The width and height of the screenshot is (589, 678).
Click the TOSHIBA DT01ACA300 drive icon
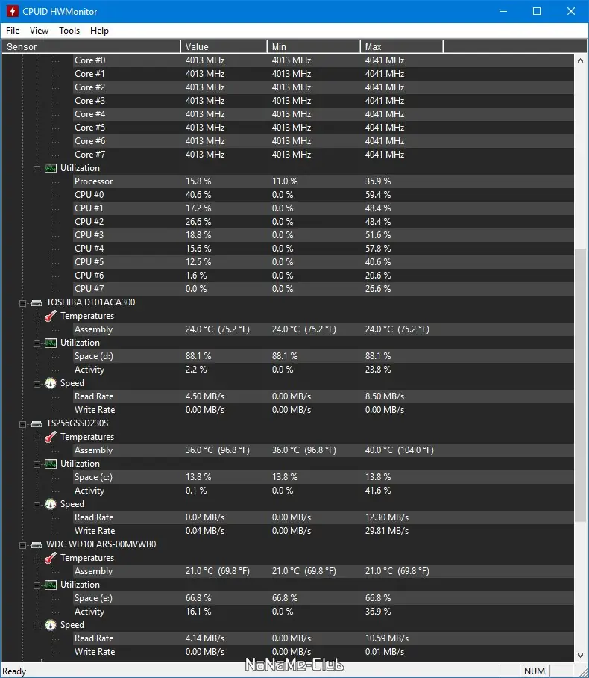pyautogui.click(x=37, y=302)
